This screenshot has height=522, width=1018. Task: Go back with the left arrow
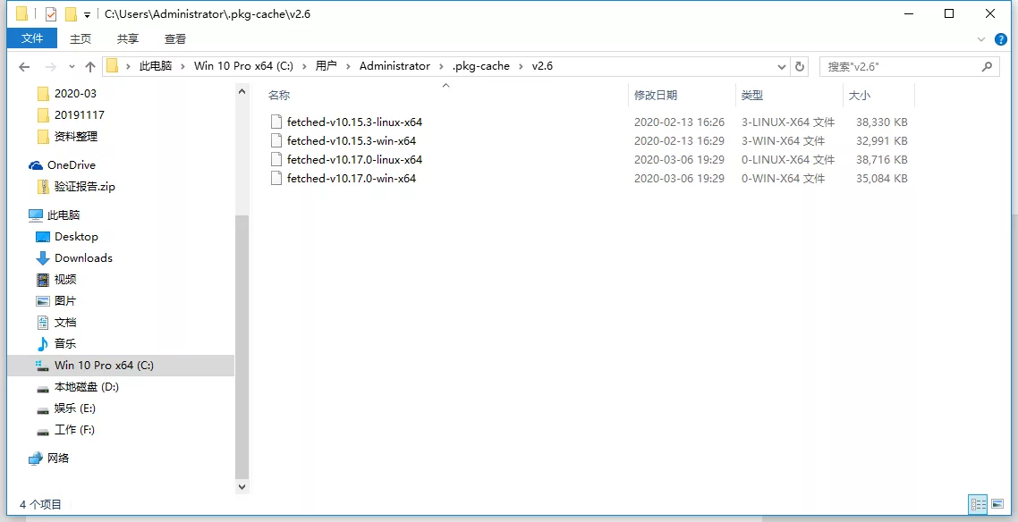(24, 66)
